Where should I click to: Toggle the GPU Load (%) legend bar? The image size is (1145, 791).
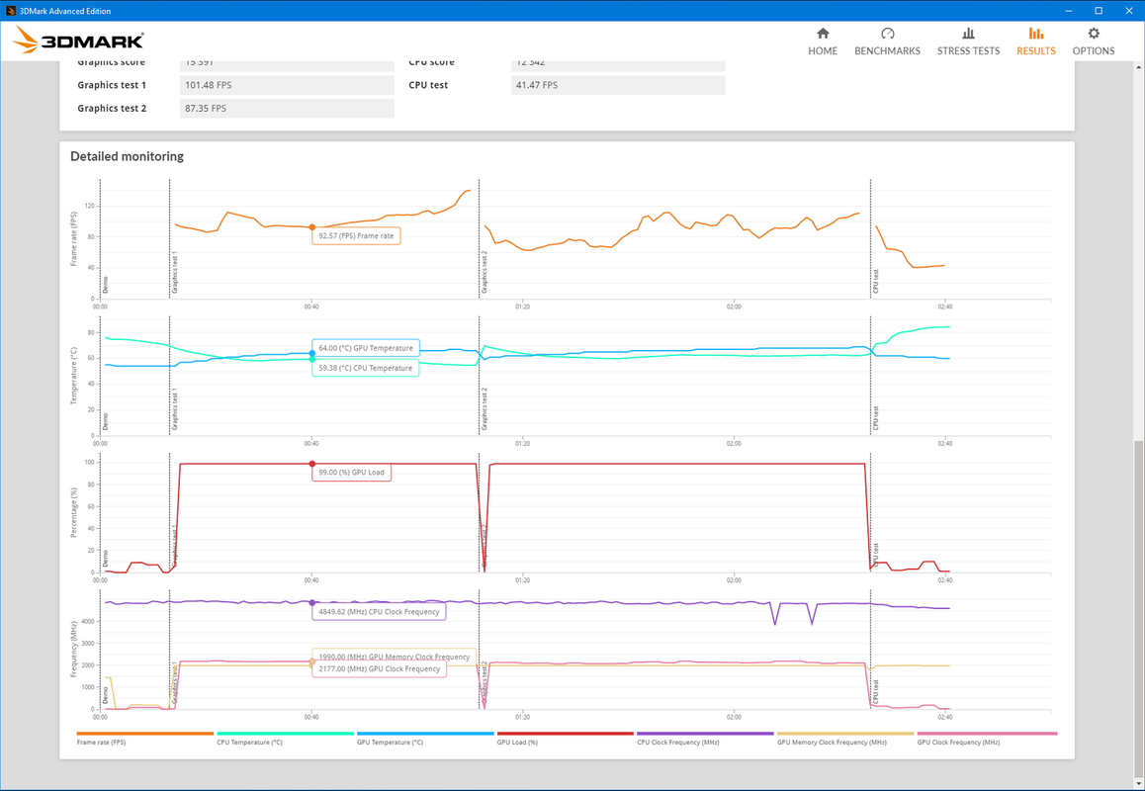pyautogui.click(x=566, y=734)
